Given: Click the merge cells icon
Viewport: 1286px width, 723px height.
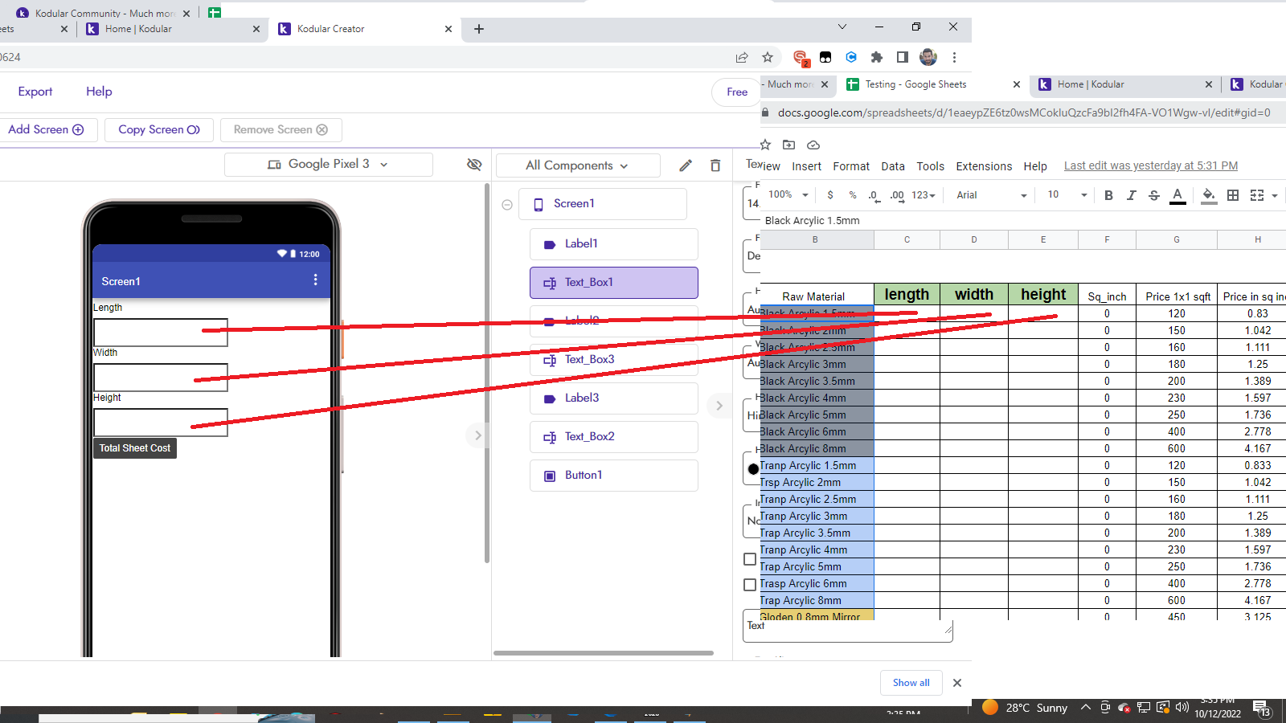Looking at the screenshot, I should click(x=1255, y=195).
